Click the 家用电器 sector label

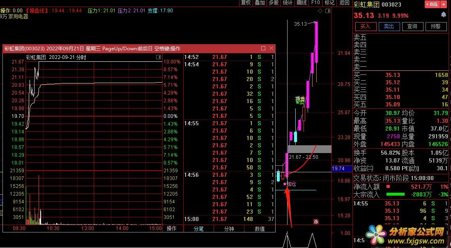18,17
